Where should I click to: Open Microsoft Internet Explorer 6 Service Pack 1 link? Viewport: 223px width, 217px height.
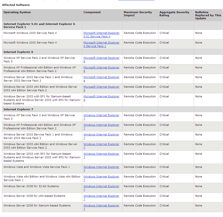(x=101, y=43)
